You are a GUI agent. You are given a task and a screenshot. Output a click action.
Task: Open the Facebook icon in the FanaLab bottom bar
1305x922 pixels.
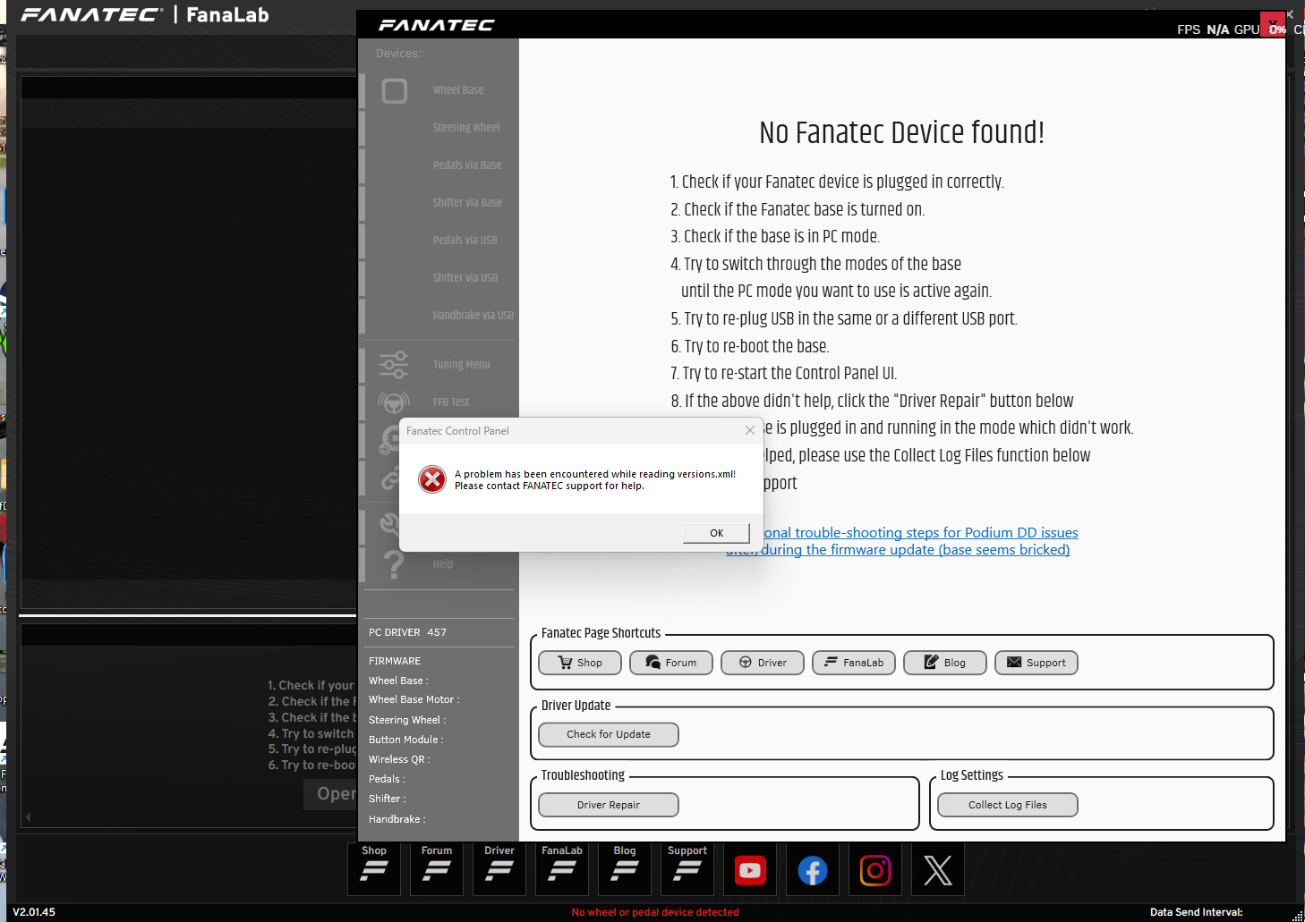pos(813,869)
